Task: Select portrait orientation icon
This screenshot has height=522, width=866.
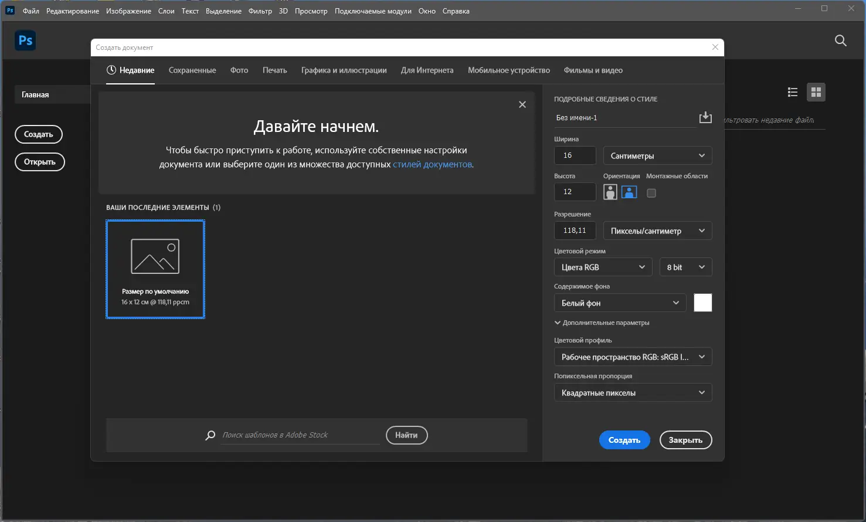Action: pos(610,192)
